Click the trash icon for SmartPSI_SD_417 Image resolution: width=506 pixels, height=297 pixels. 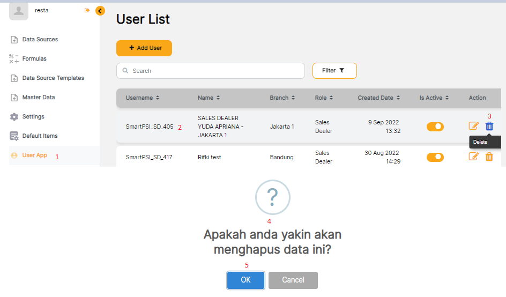point(489,157)
